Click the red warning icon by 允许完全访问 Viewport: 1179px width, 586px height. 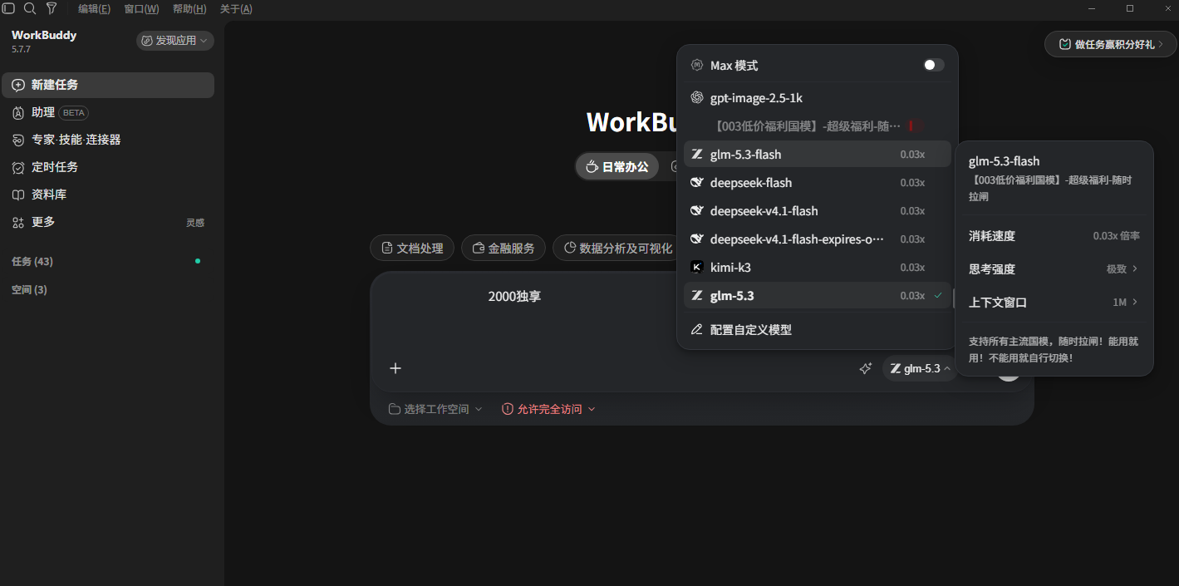tap(508, 409)
